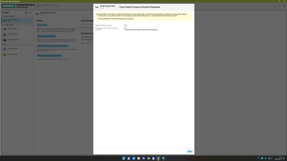Click the exit X icon in app header
Screen dimensions: 287x161
coord(284,6)
